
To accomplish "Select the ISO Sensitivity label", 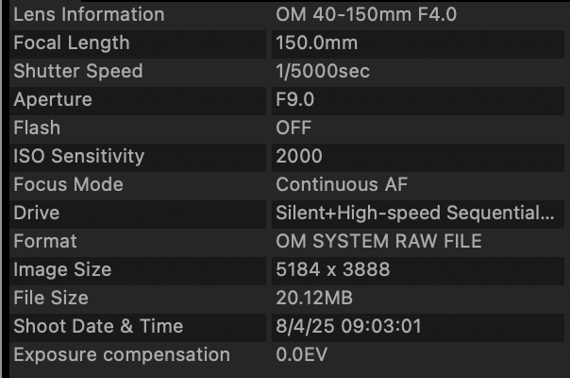I will pos(79,157).
